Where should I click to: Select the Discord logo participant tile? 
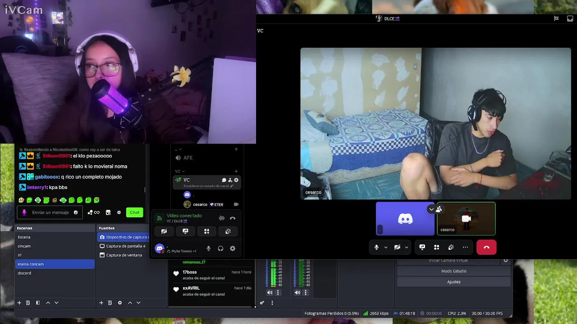[x=405, y=219]
